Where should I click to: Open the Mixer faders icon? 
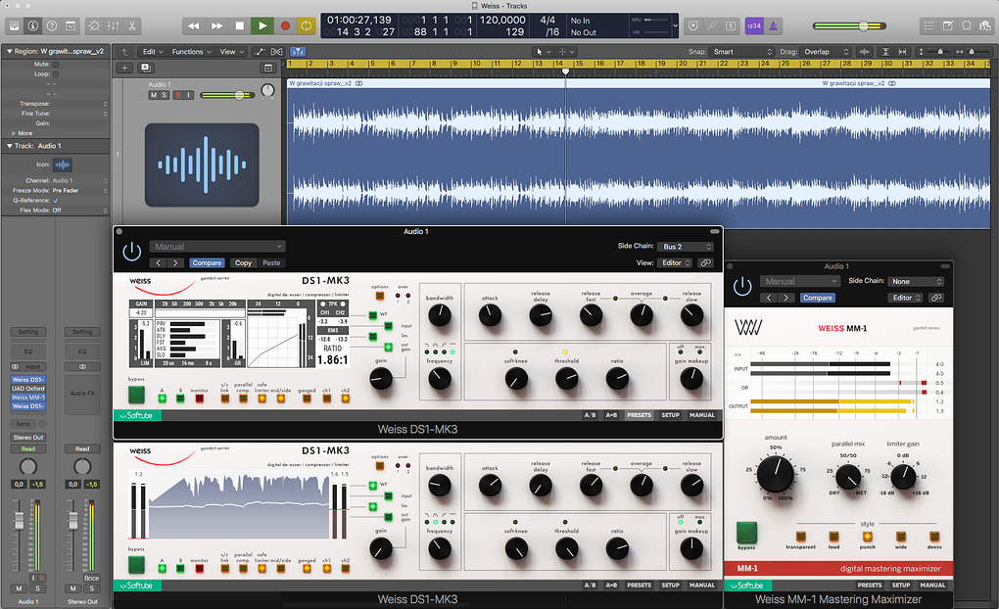[x=114, y=26]
